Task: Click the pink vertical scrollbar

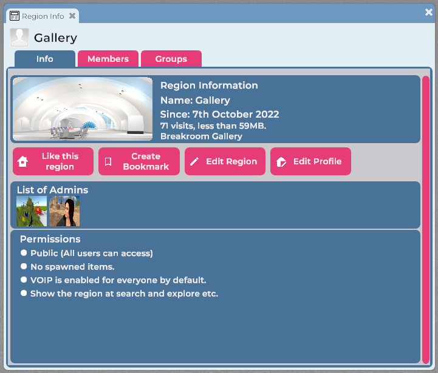Action: pyautogui.click(x=426, y=220)
